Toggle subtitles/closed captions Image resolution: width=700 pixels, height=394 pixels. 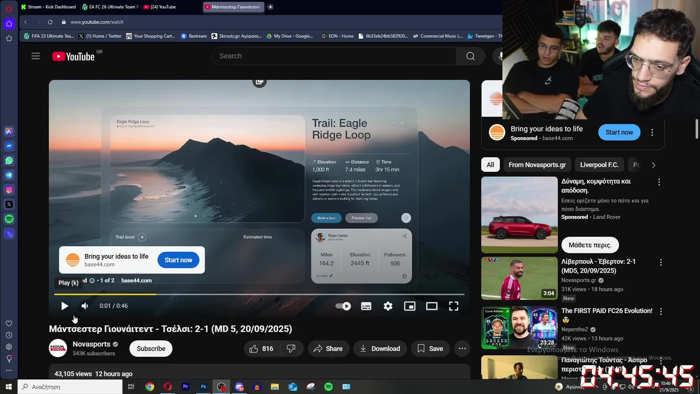point(366,306)
